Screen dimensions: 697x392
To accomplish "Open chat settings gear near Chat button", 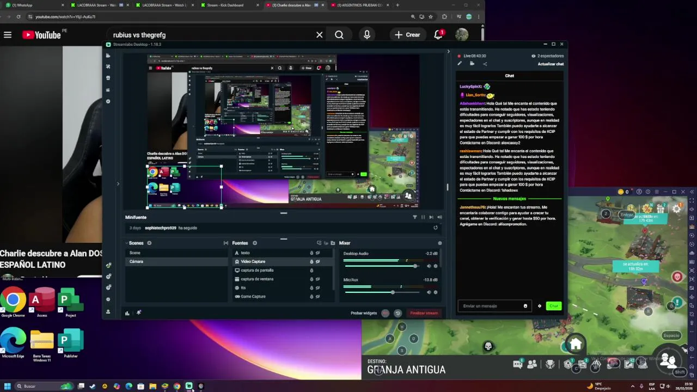I will tap(540, 306).
